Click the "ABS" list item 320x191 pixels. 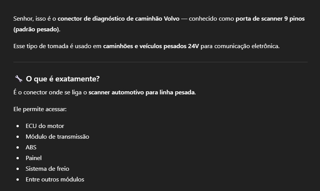(x=31, y=147)
